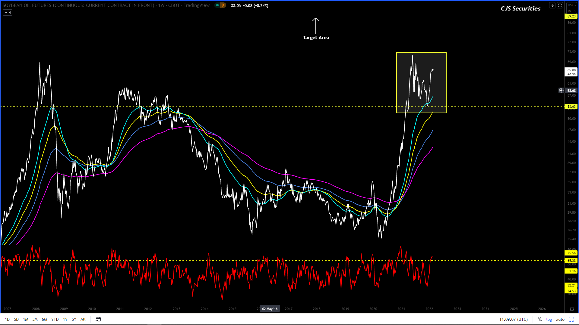Click the yellow 89.23 price label
Image resolution: width=579 pixels, height=325 pixels.
[x=571, y=16]
